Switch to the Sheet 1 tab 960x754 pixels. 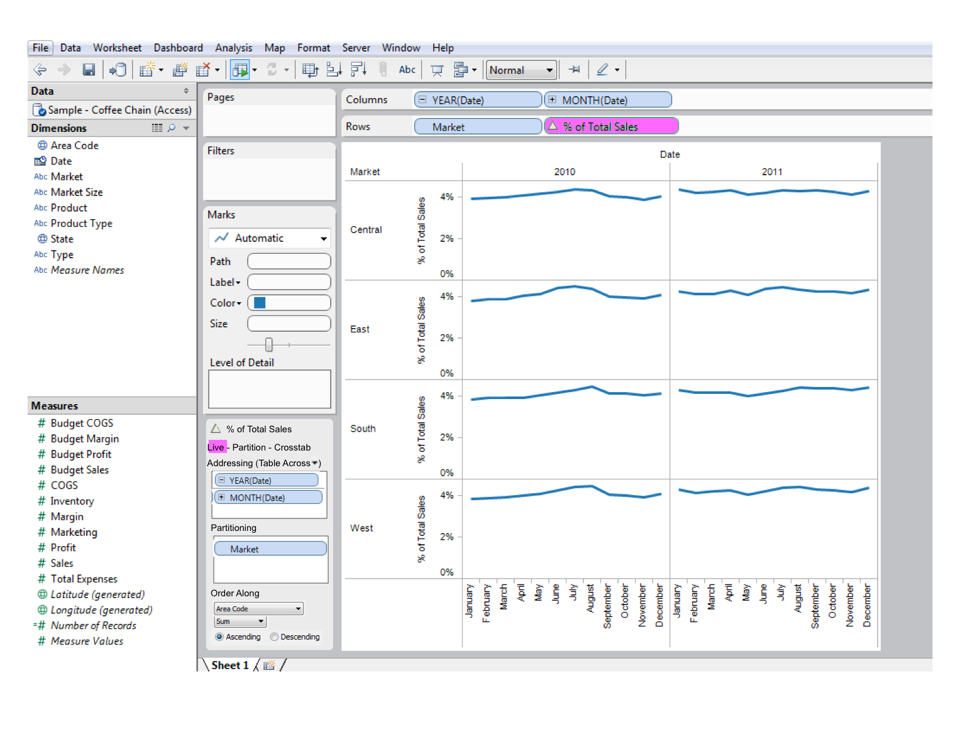point(229,665)
